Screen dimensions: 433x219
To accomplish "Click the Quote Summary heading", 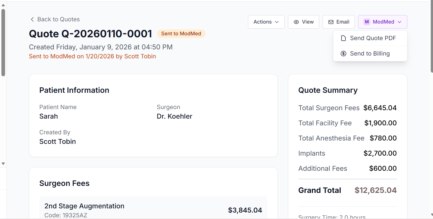I will [x=328, y=90].
